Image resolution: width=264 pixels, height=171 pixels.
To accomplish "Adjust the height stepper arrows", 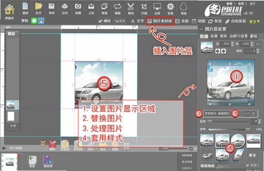I will coord(252,44).
